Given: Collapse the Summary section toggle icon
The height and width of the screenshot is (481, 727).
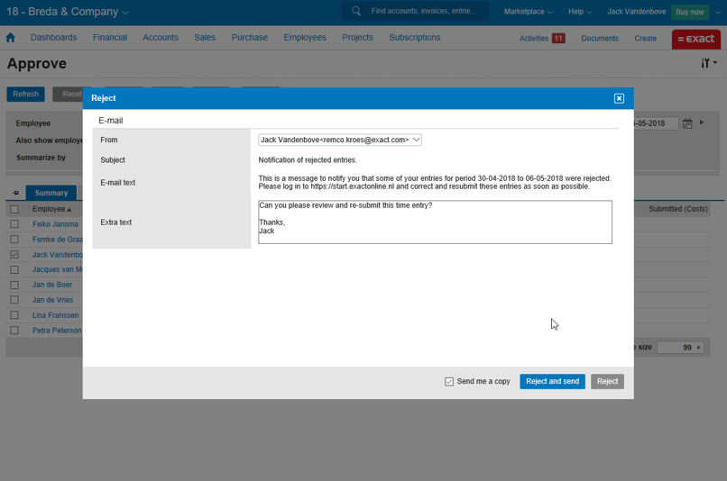Looking at the screenshot, I should [16, 193].
